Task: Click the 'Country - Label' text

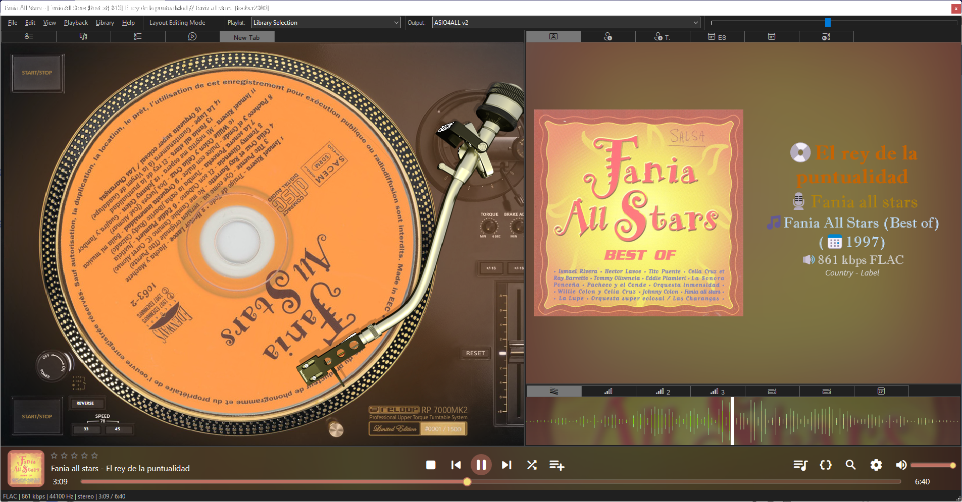Action: [852, 273]
